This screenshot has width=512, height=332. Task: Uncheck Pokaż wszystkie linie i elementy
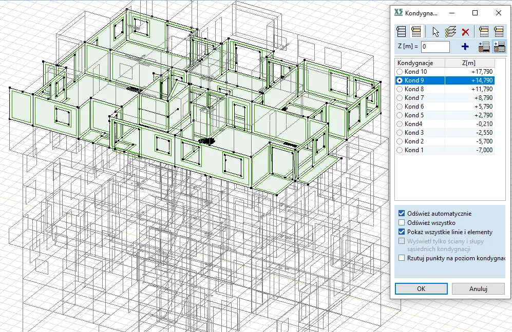pyautogui.click(x=402, y=232)
